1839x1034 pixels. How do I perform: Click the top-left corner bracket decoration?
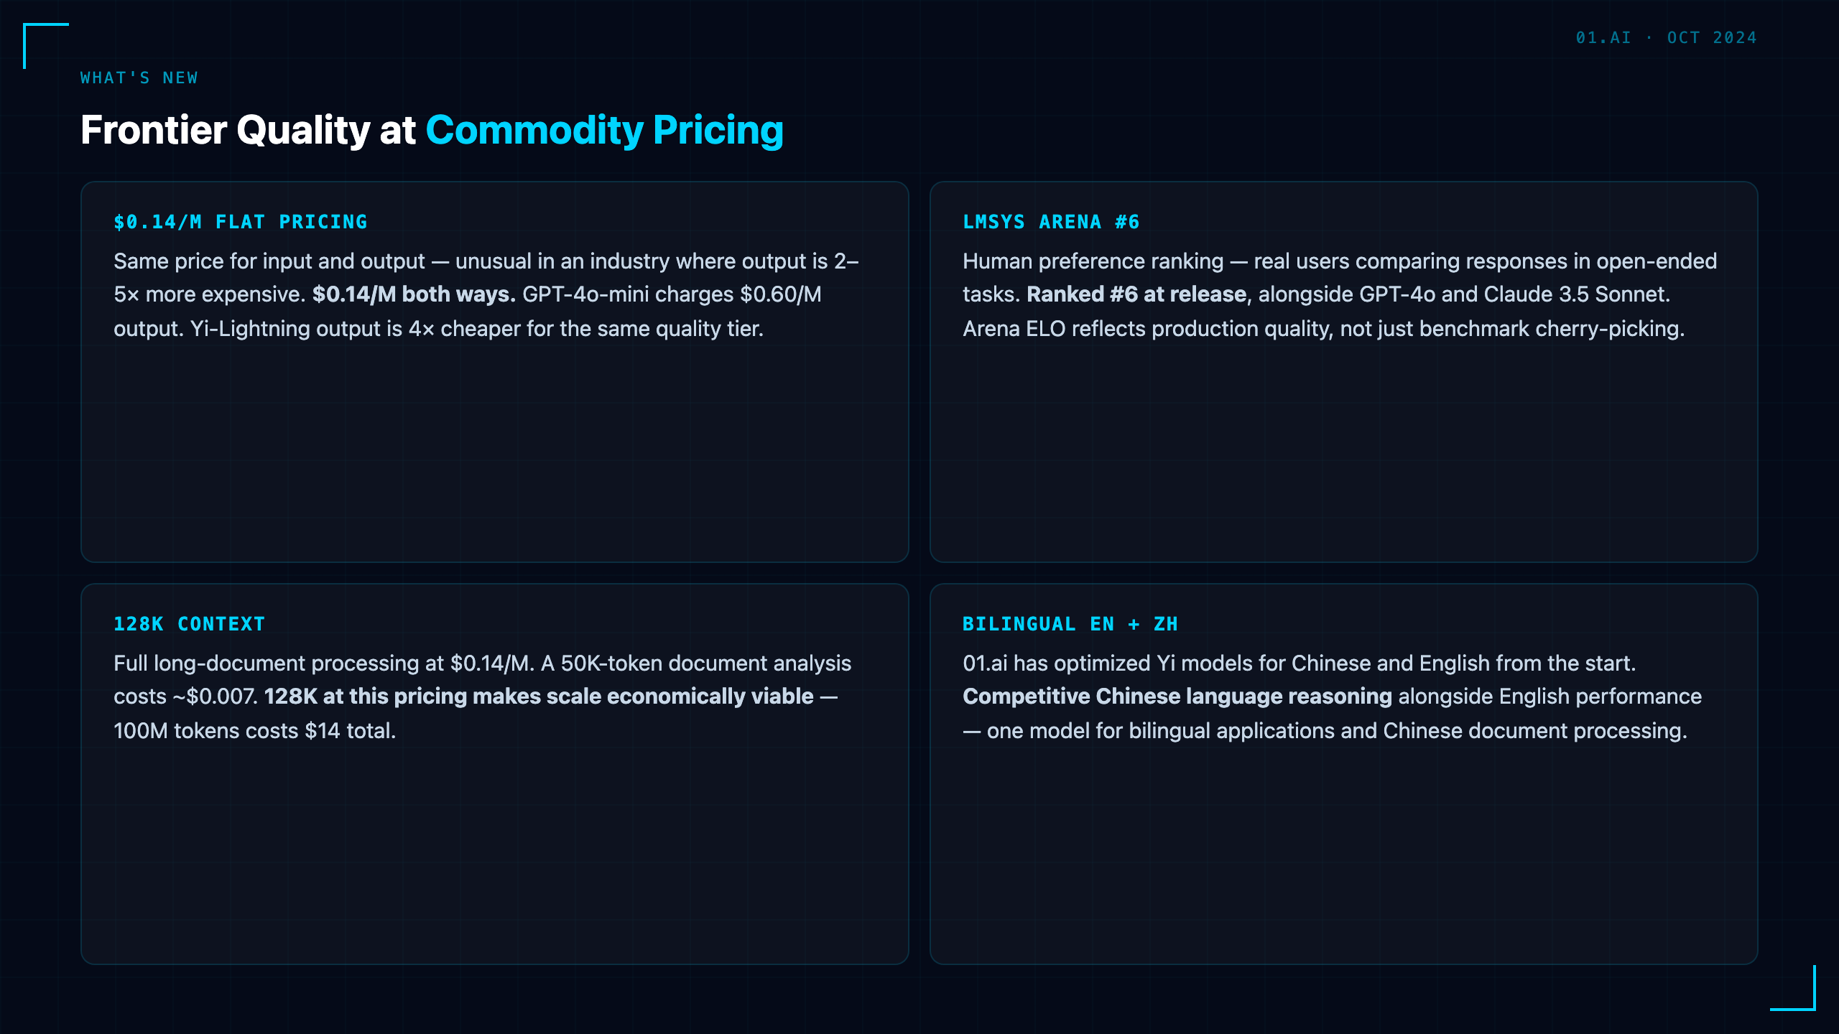pos(46,46)
